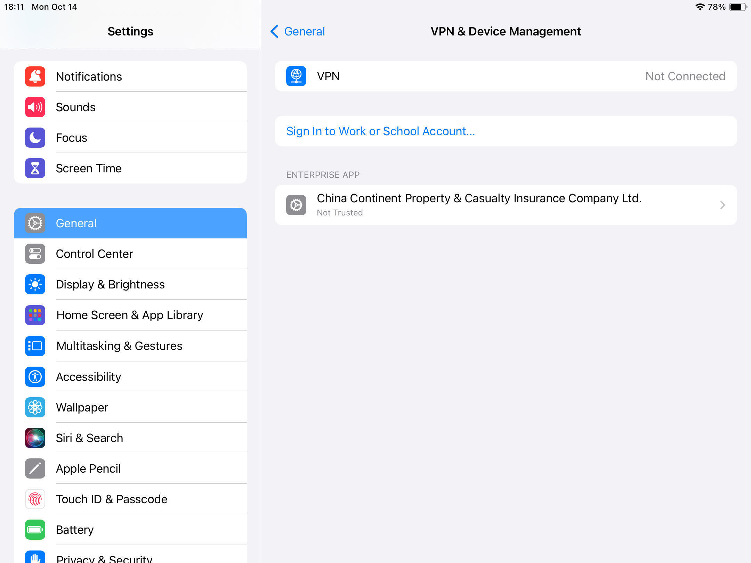
Task: Sign In to Work or School Account
Action: click(506, 131)
